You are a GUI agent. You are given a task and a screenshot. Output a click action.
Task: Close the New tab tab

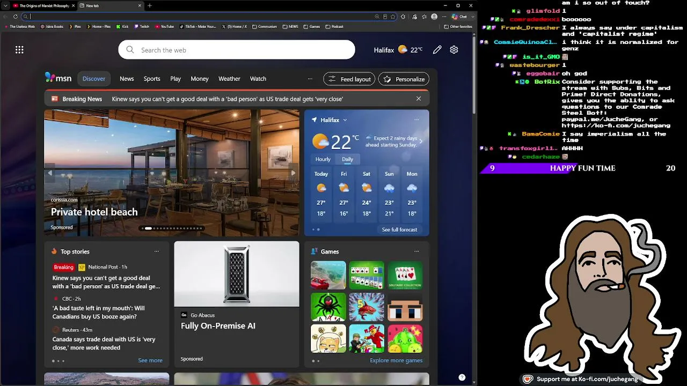(x=140, y=6)
